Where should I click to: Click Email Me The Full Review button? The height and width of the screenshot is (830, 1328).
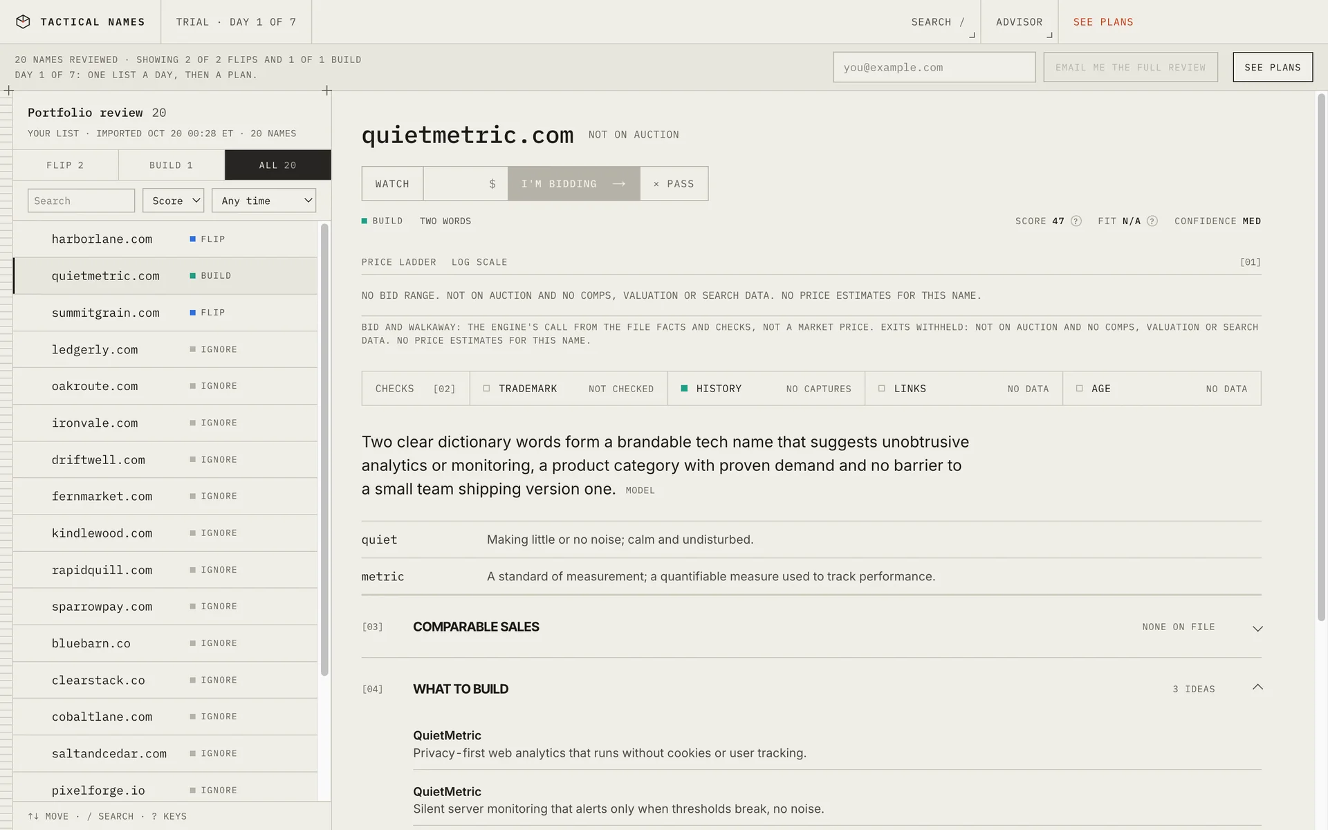1130,67
